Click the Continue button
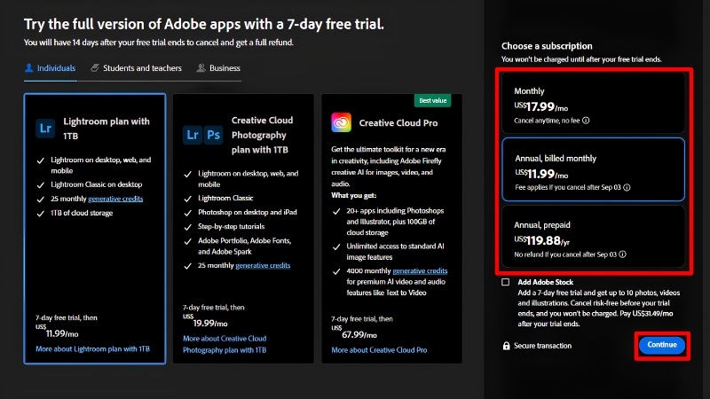Viewport: 710px width, 399px height. click(x=661, y=345)
